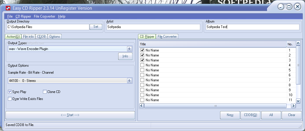Check track 10 checkbox
Screen dimensions: 305x131
tap(142, 95)
